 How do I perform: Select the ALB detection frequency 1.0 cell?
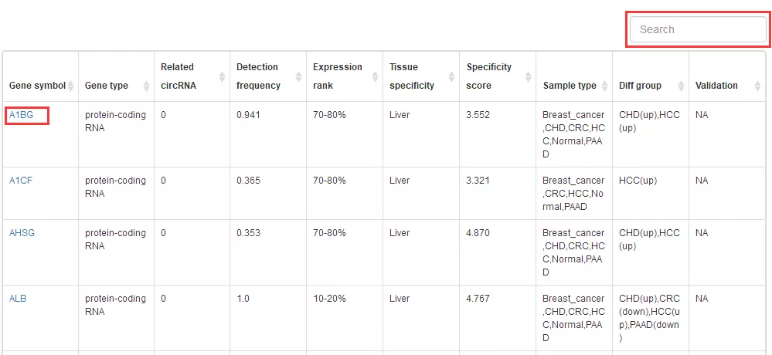268,318
